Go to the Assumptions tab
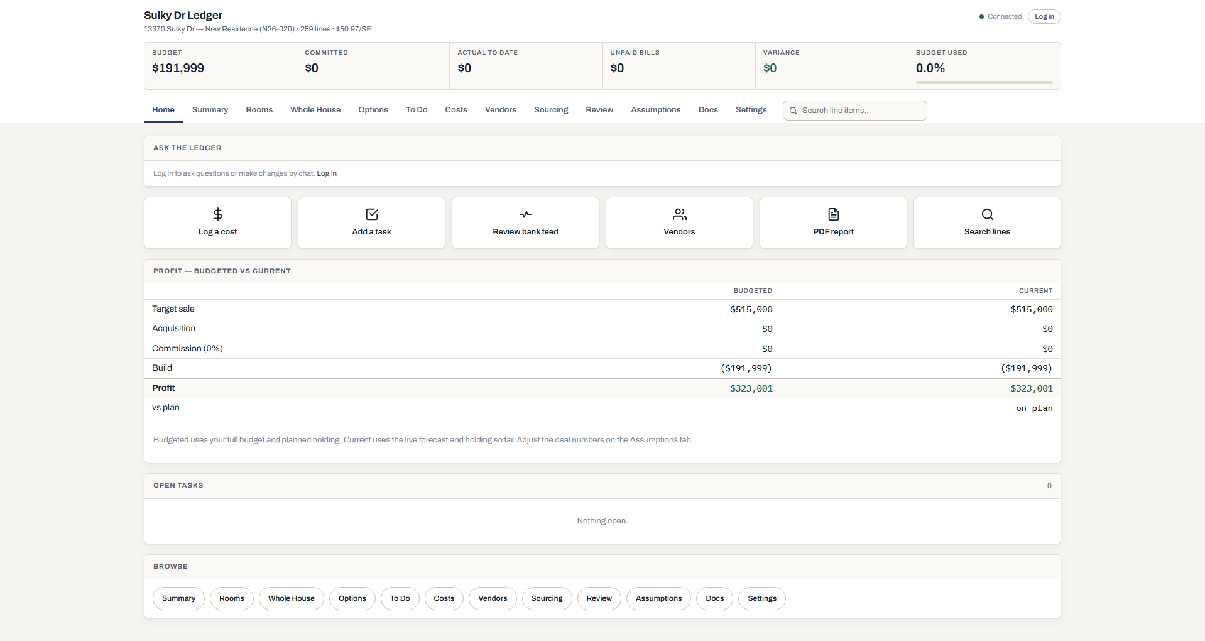The height and width of the screenshot is (641, 1205). point(656,110)
